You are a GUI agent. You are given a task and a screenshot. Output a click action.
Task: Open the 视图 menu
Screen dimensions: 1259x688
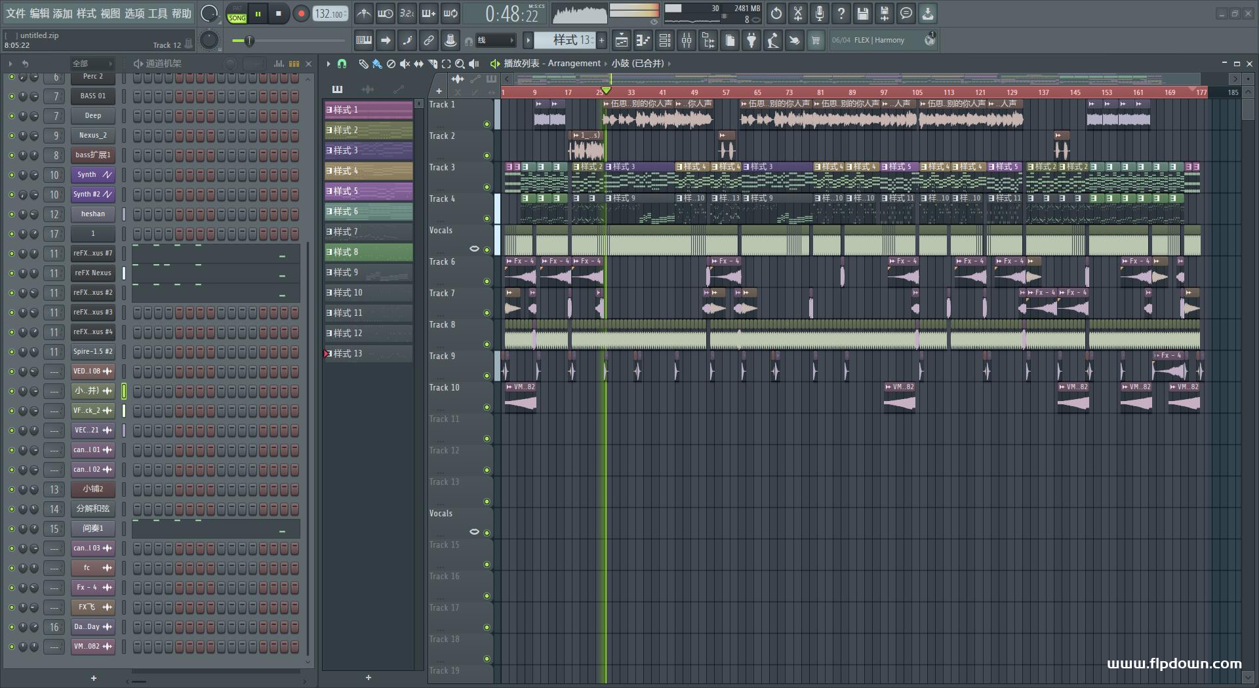[110, 13]
